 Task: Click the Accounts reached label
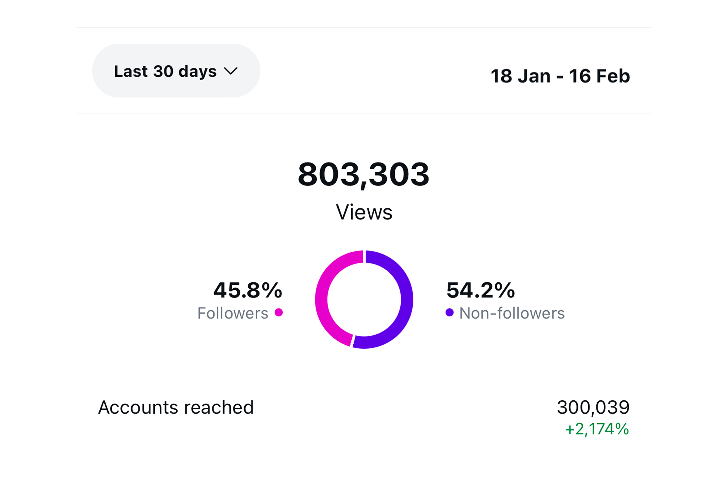pyautogui.click(x=177, y=407)
